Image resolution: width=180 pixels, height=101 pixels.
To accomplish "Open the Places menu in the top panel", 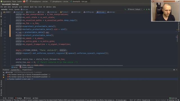I will (x=14, y=1).
